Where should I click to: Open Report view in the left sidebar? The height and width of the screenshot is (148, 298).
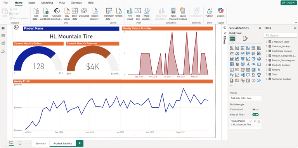3,28
